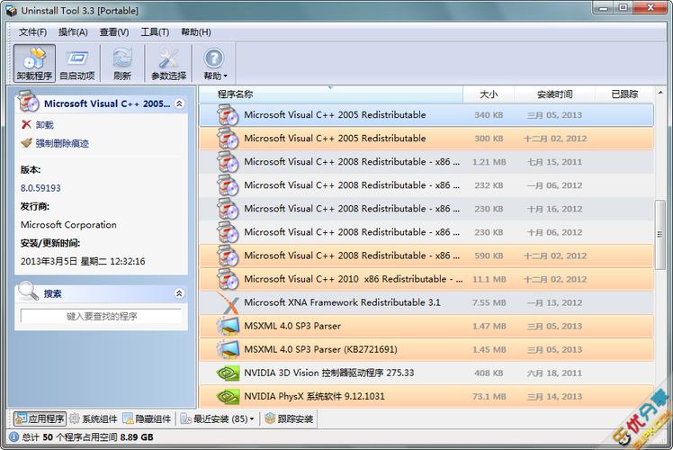Select Visual C++ 2005 Redistributable 340 KB icon
This screenshot has width=673, height=450.
pos(228,115)
